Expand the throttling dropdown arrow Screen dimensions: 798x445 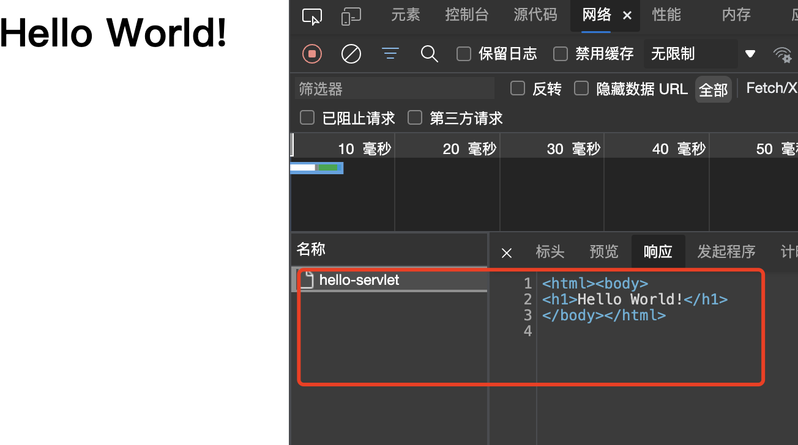coord(750,54)
